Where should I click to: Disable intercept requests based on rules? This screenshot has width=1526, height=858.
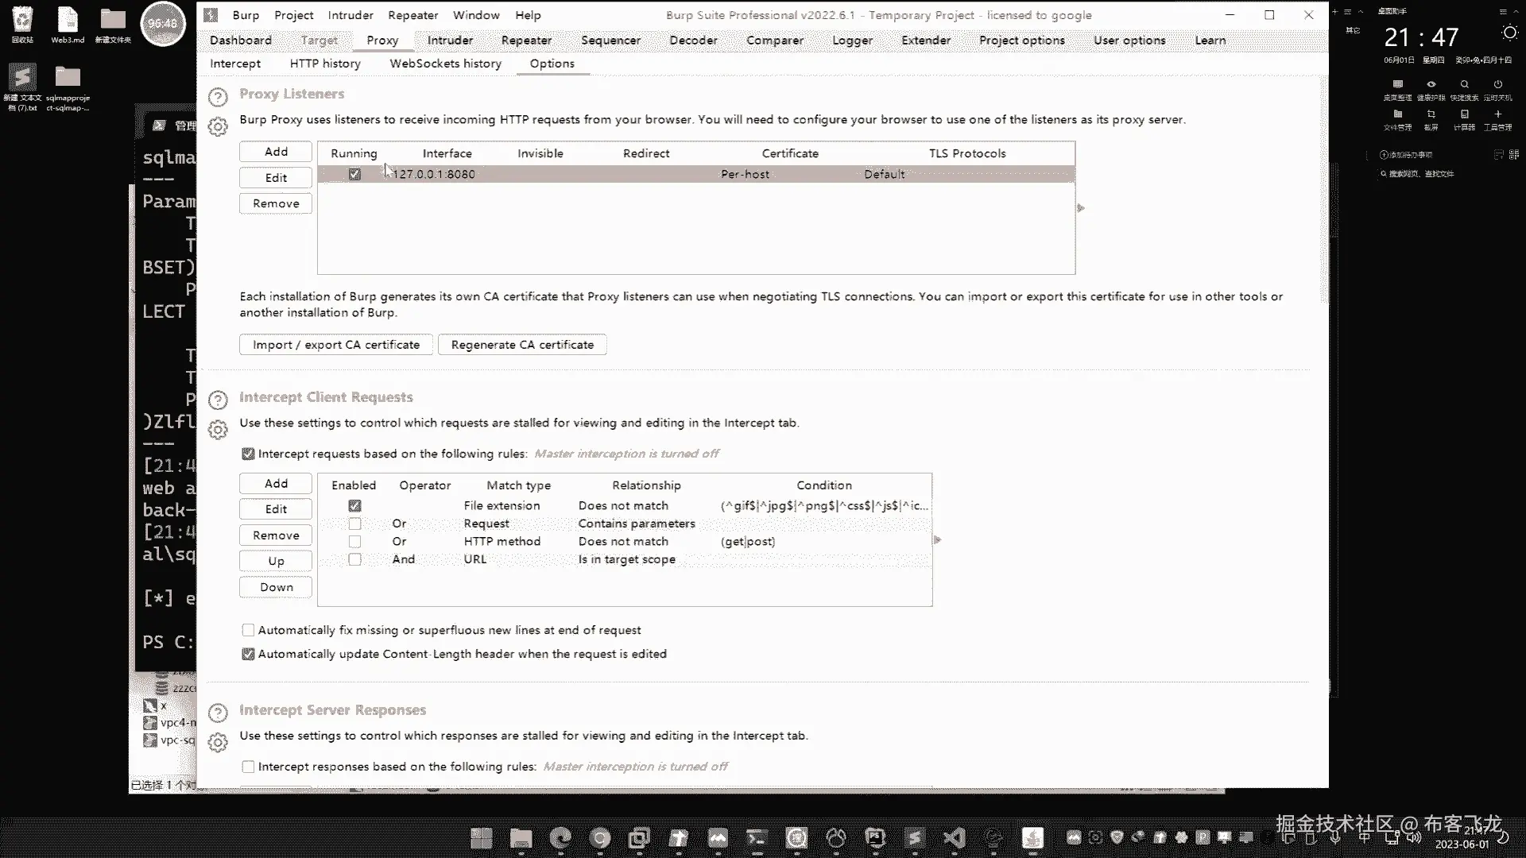[248, 454]
